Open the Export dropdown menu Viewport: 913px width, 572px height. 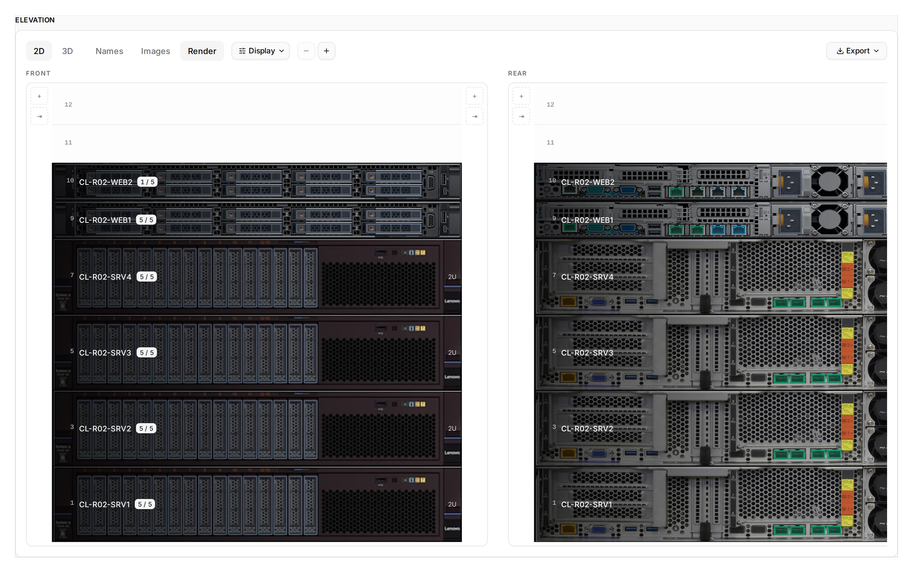click(x=856, y=51)
